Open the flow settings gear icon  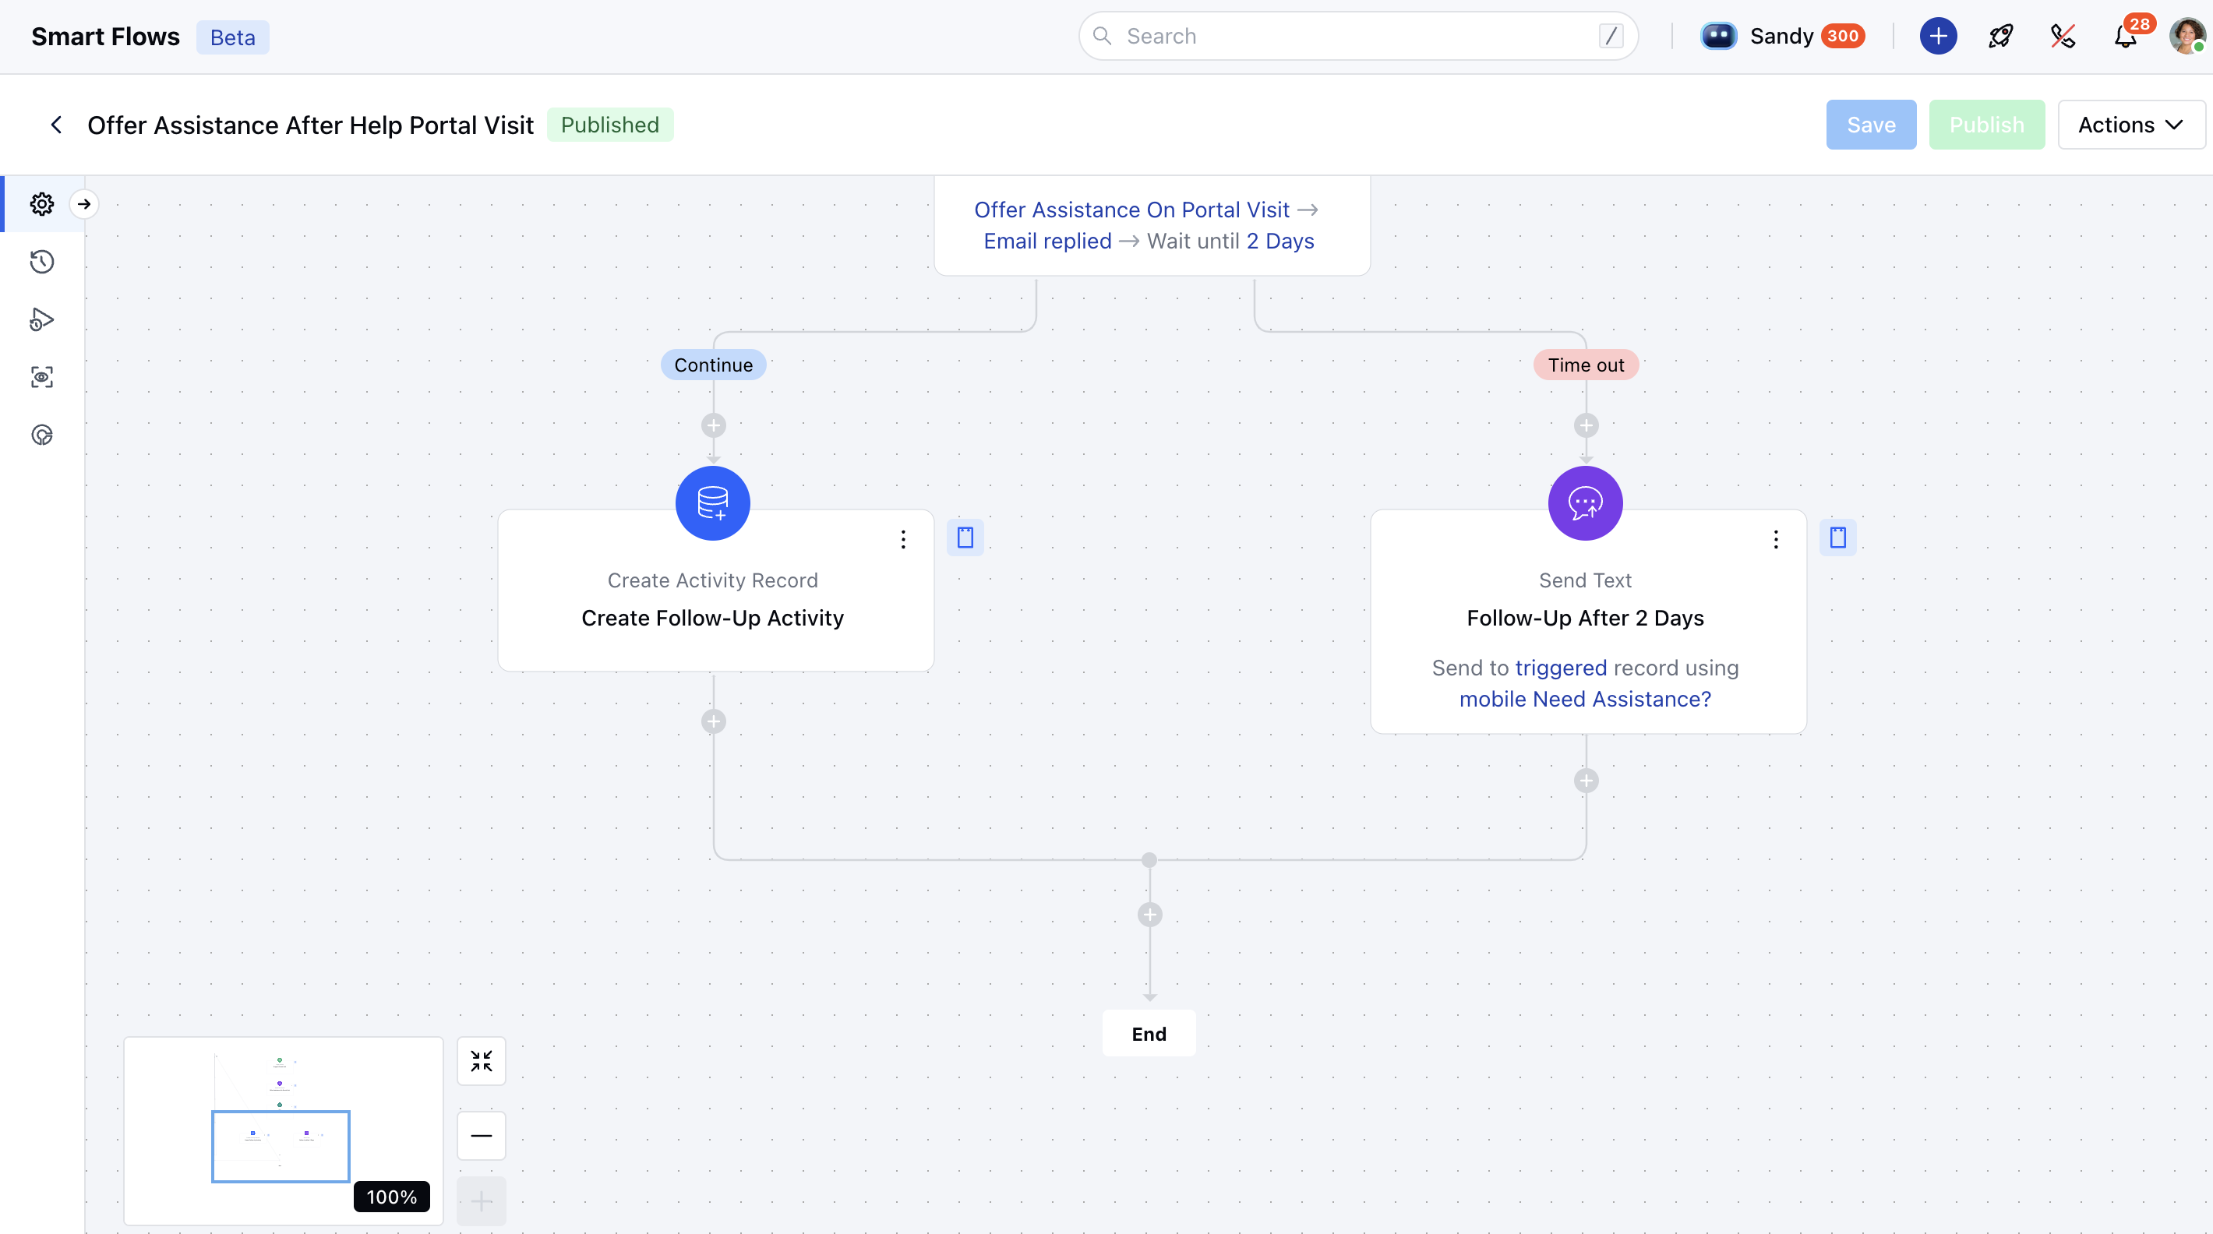click(41, 204)
